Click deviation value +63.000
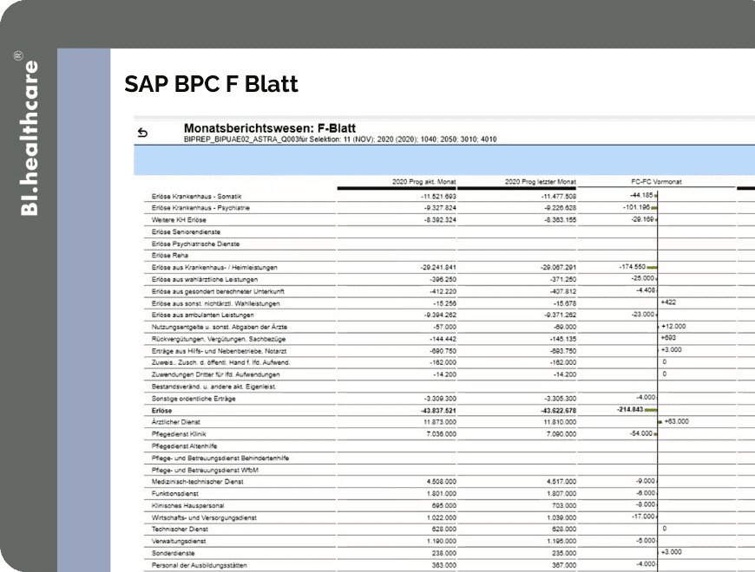755x572 pixels. [x=677, y=421]
